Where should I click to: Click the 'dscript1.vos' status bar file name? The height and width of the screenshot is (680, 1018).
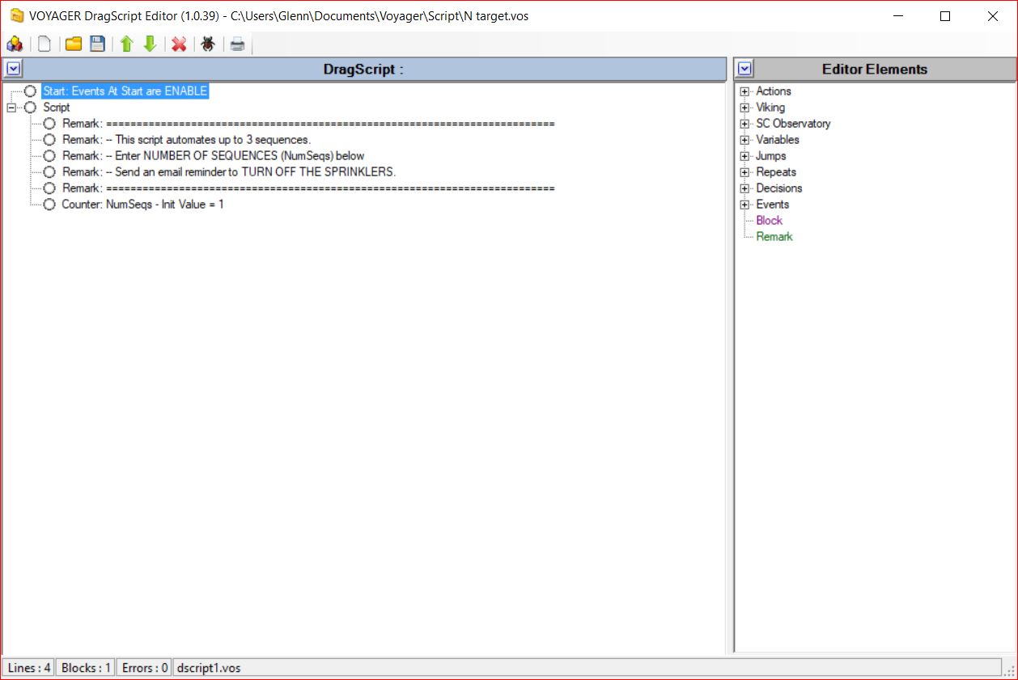(x=209, y=668)
